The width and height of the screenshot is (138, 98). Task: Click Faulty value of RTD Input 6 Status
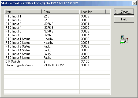click(x=47, y=58)
